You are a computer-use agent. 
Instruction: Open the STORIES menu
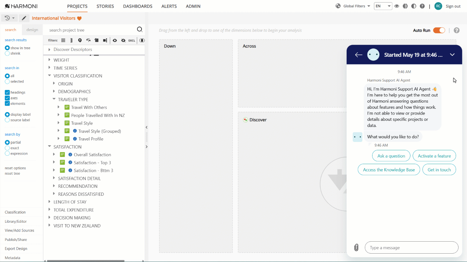pos(105,6)
